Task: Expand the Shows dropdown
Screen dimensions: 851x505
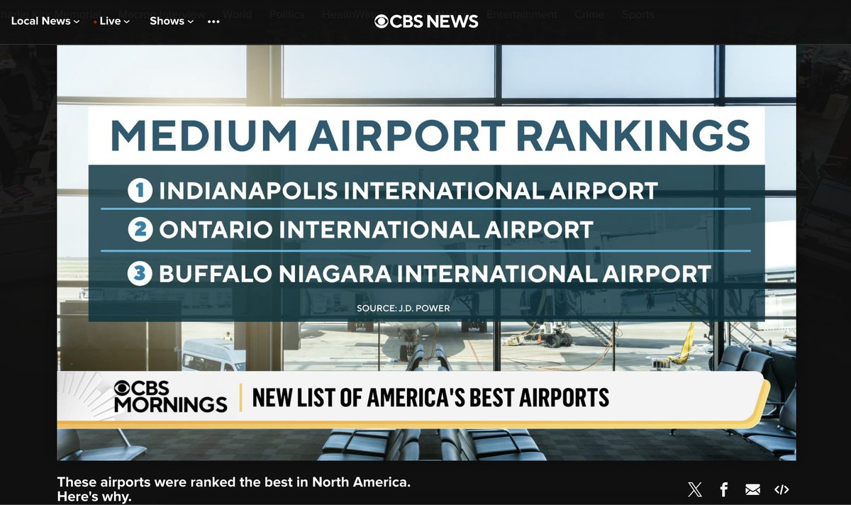Action: coord(169,21)
